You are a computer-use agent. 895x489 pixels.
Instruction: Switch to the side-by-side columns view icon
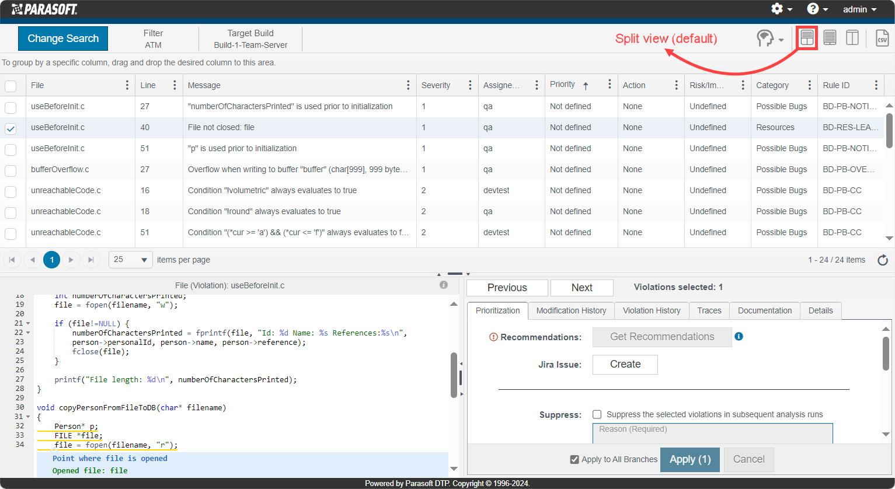(x=852, y=38)
